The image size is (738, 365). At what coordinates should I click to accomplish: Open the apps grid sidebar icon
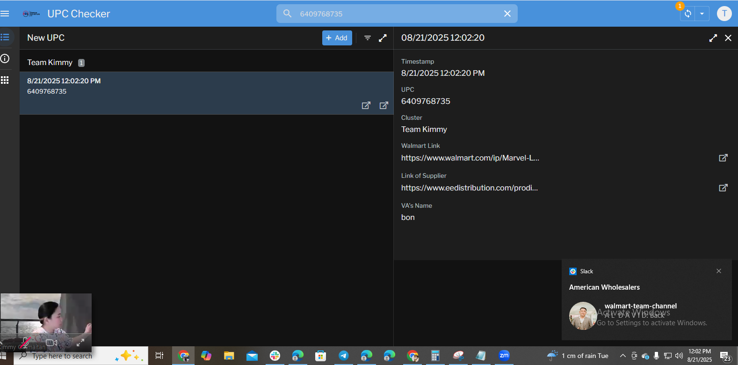pyautogui.click(x=5, y=80)
